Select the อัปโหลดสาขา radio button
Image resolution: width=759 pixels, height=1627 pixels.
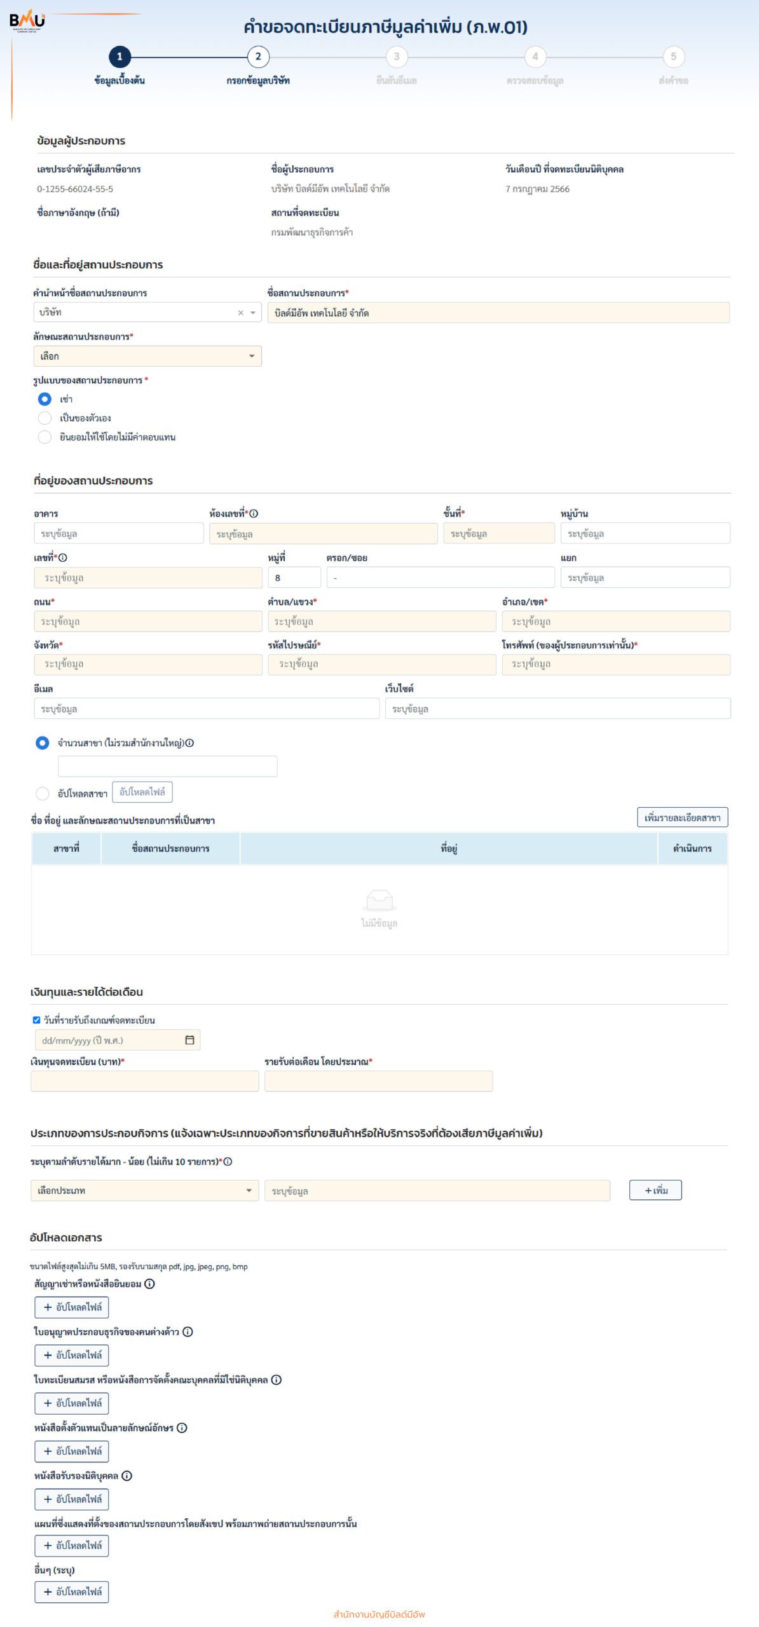tap(43, 793)
